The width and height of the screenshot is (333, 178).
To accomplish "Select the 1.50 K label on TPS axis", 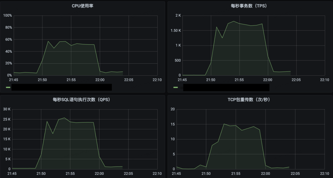I will coord(176,30).
